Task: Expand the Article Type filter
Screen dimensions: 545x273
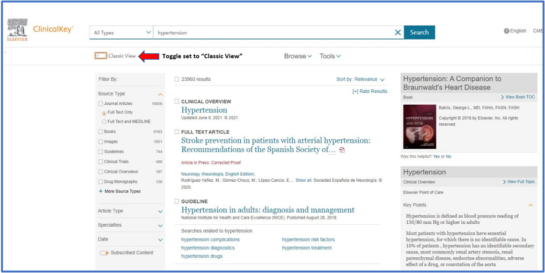Action: tap(160, 211)
